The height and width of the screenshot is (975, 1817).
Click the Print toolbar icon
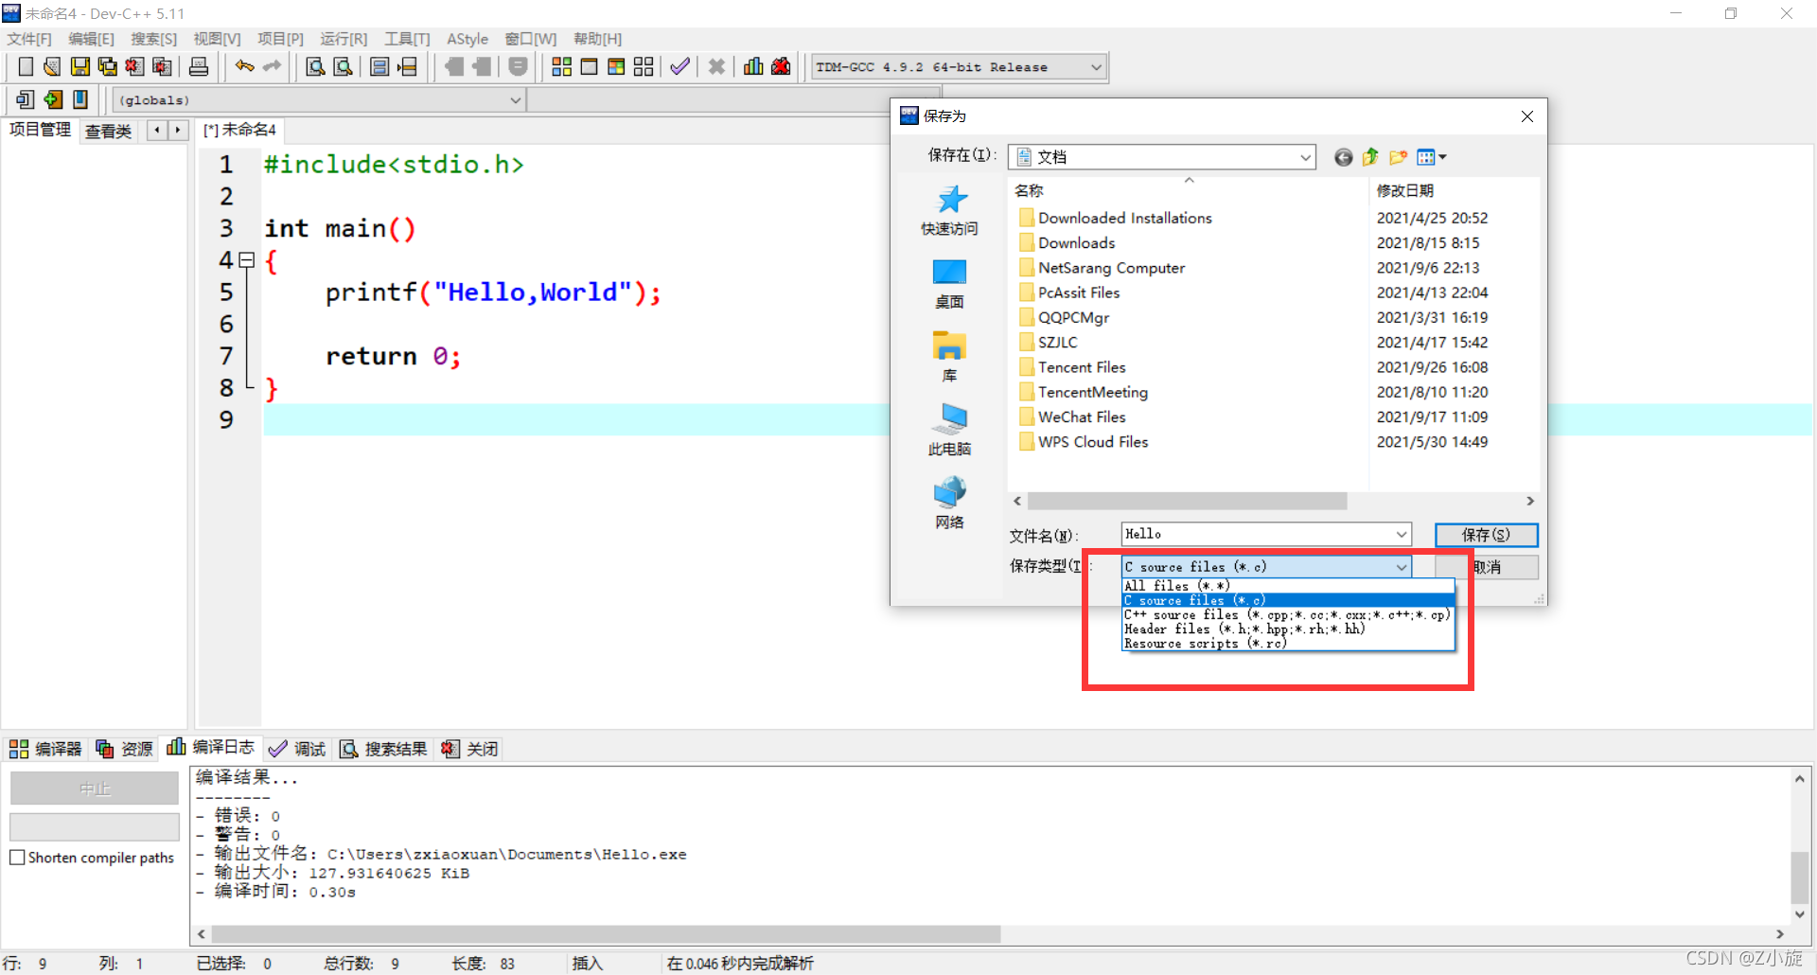pos(199,66)
